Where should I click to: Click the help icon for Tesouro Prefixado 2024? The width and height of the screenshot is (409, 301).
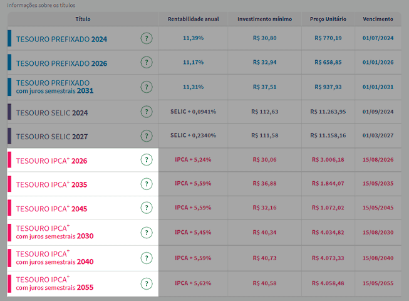147,38
